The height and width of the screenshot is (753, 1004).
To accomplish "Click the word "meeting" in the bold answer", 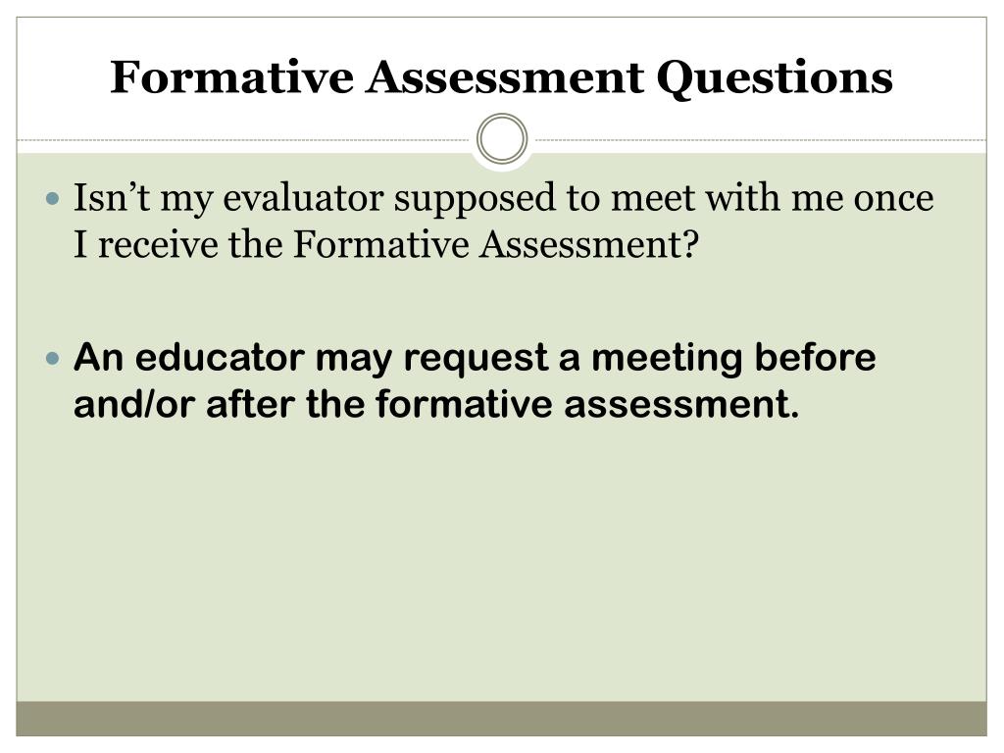I will (667, 359).
